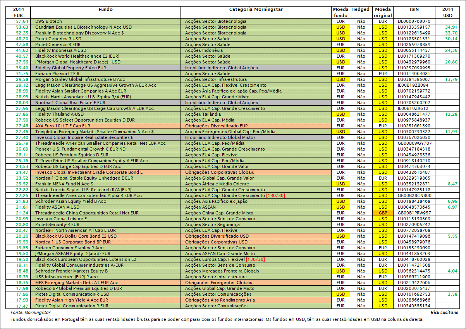The height and width of the screenshot is (329, 466).
Task: Select 'Morgan Stanley Global Infrastructure B Acc'
Action: pos(80,79)
